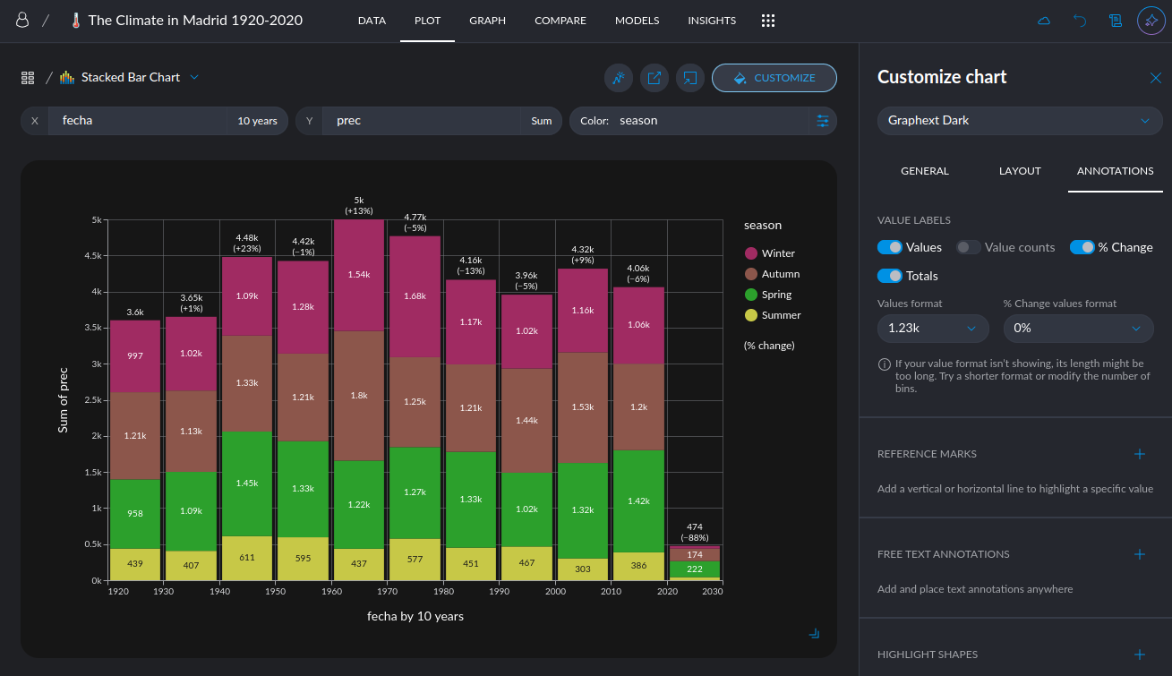Click the X axis variable field fecha
This screenshot has height=676, width=1172.
138,121
